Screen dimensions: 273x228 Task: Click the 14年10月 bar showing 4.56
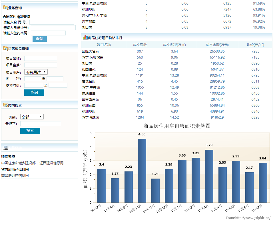click(x=142, y=171)
